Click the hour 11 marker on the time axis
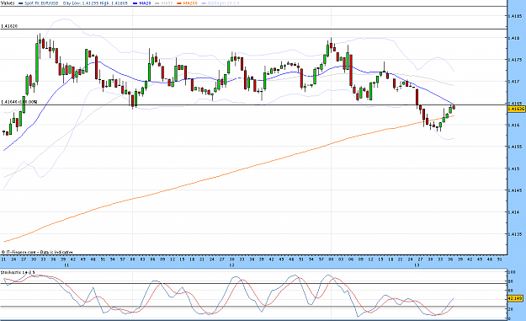526x321 pixels. point(66,265)
